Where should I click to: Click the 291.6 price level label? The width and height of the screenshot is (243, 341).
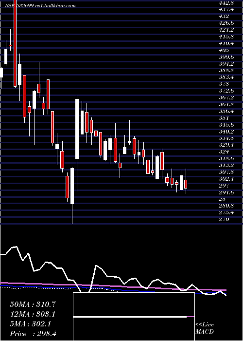click(226, 192)
